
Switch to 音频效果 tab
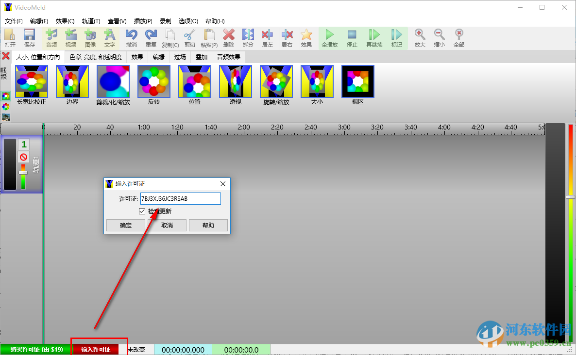pyautogui.click(x=228, y=57)
